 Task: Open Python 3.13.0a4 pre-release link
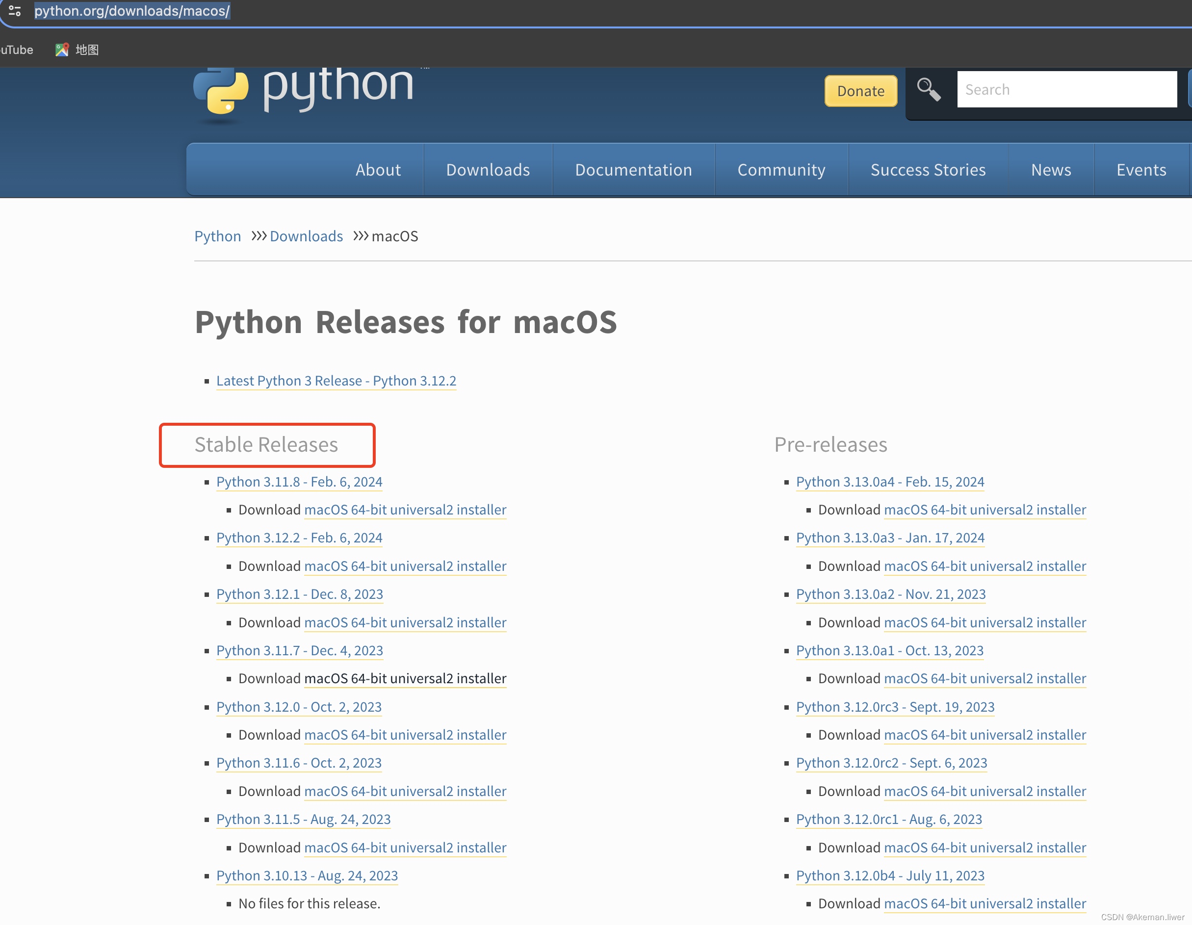click(890, 481)
